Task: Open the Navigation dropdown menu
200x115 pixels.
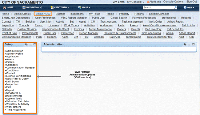Action: [32, 7]
